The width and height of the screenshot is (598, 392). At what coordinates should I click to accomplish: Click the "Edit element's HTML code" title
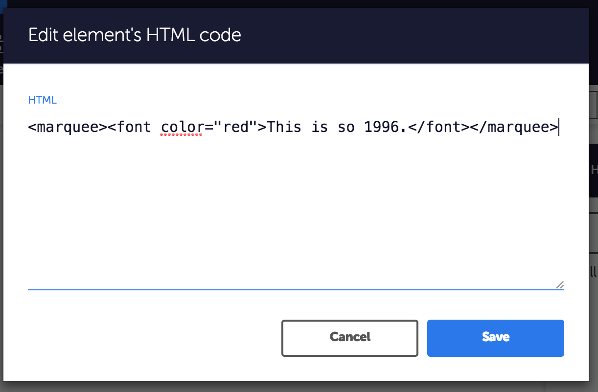pos(135,35)
